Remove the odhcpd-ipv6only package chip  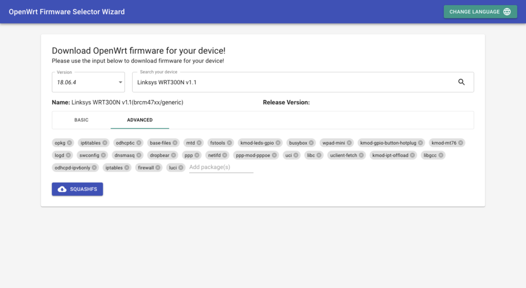[x=95, y=168]
